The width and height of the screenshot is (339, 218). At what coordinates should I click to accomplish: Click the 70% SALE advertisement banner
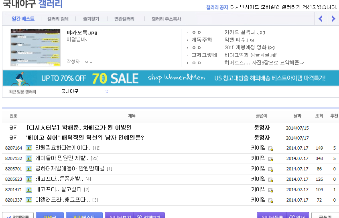171,78
